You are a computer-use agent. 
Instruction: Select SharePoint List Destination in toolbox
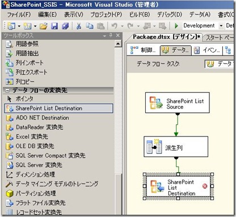tap(58, 108)
